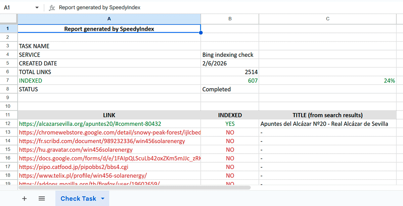The height and width of the screenshot is (206, 403).
Task: Select the Check Task sheet tab
Action: tap(78, 199)
